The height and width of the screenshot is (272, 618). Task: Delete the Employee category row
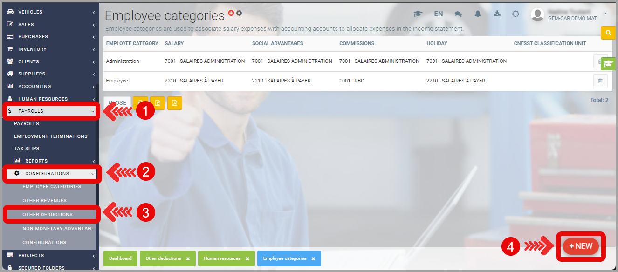click(600, 81)
